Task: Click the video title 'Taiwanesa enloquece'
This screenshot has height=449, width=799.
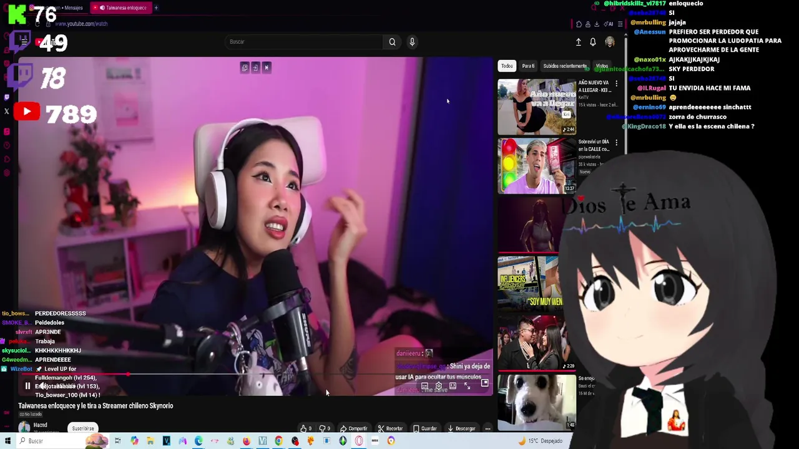Action: 96,406
